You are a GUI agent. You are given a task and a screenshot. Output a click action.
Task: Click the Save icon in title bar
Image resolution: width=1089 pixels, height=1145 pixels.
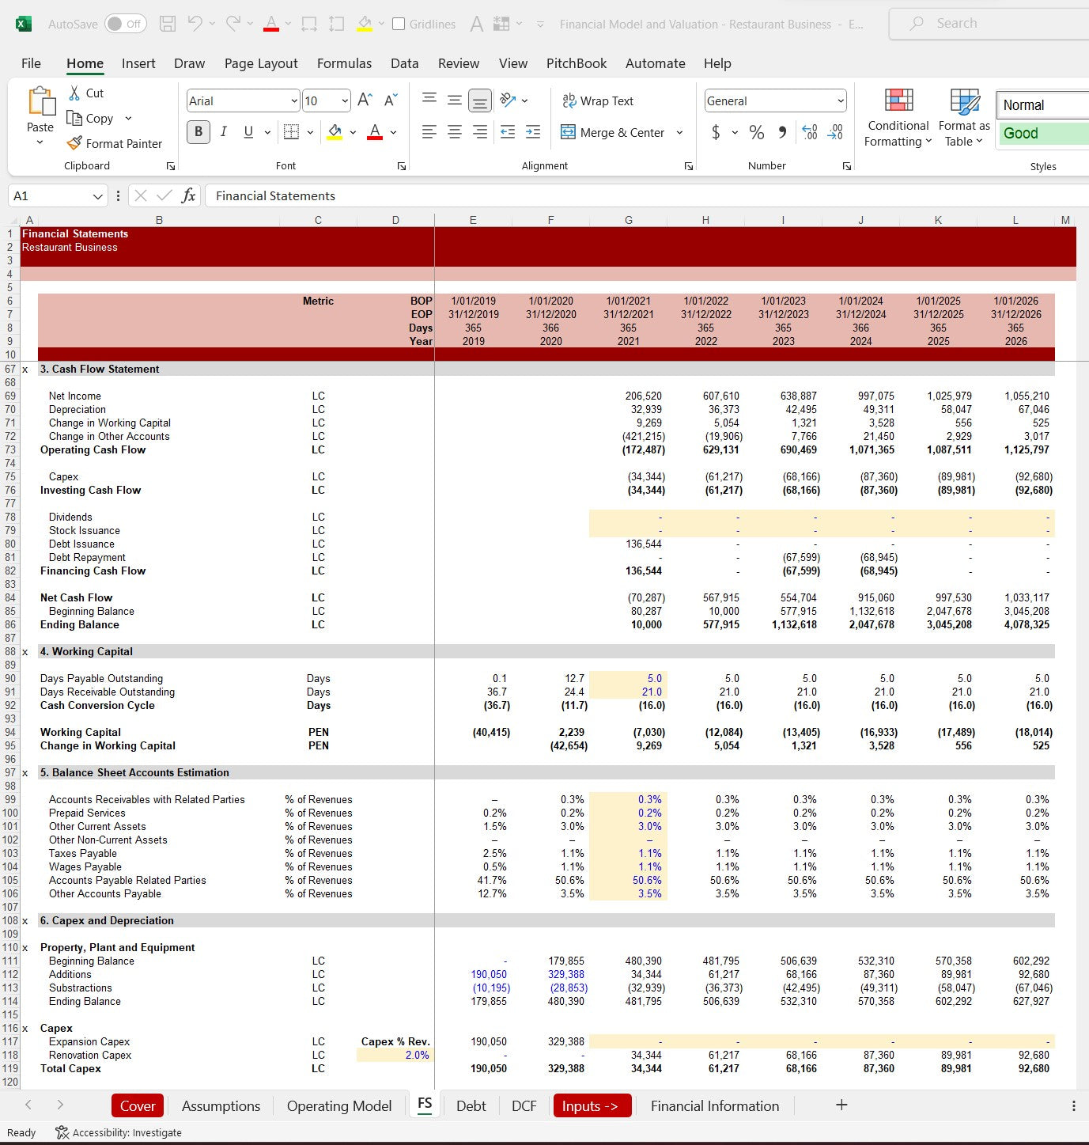click(168, 24)
